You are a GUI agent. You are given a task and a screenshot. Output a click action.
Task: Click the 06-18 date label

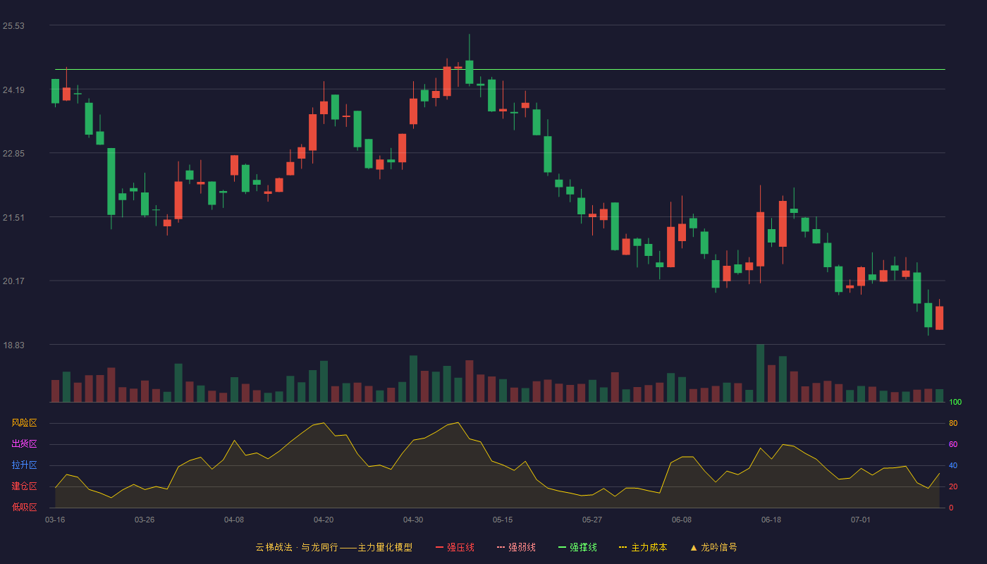click(771, 520)
